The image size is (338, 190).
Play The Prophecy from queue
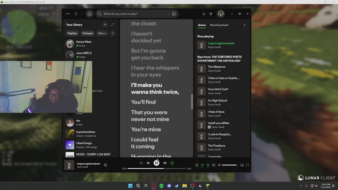(x=223, y=148)
